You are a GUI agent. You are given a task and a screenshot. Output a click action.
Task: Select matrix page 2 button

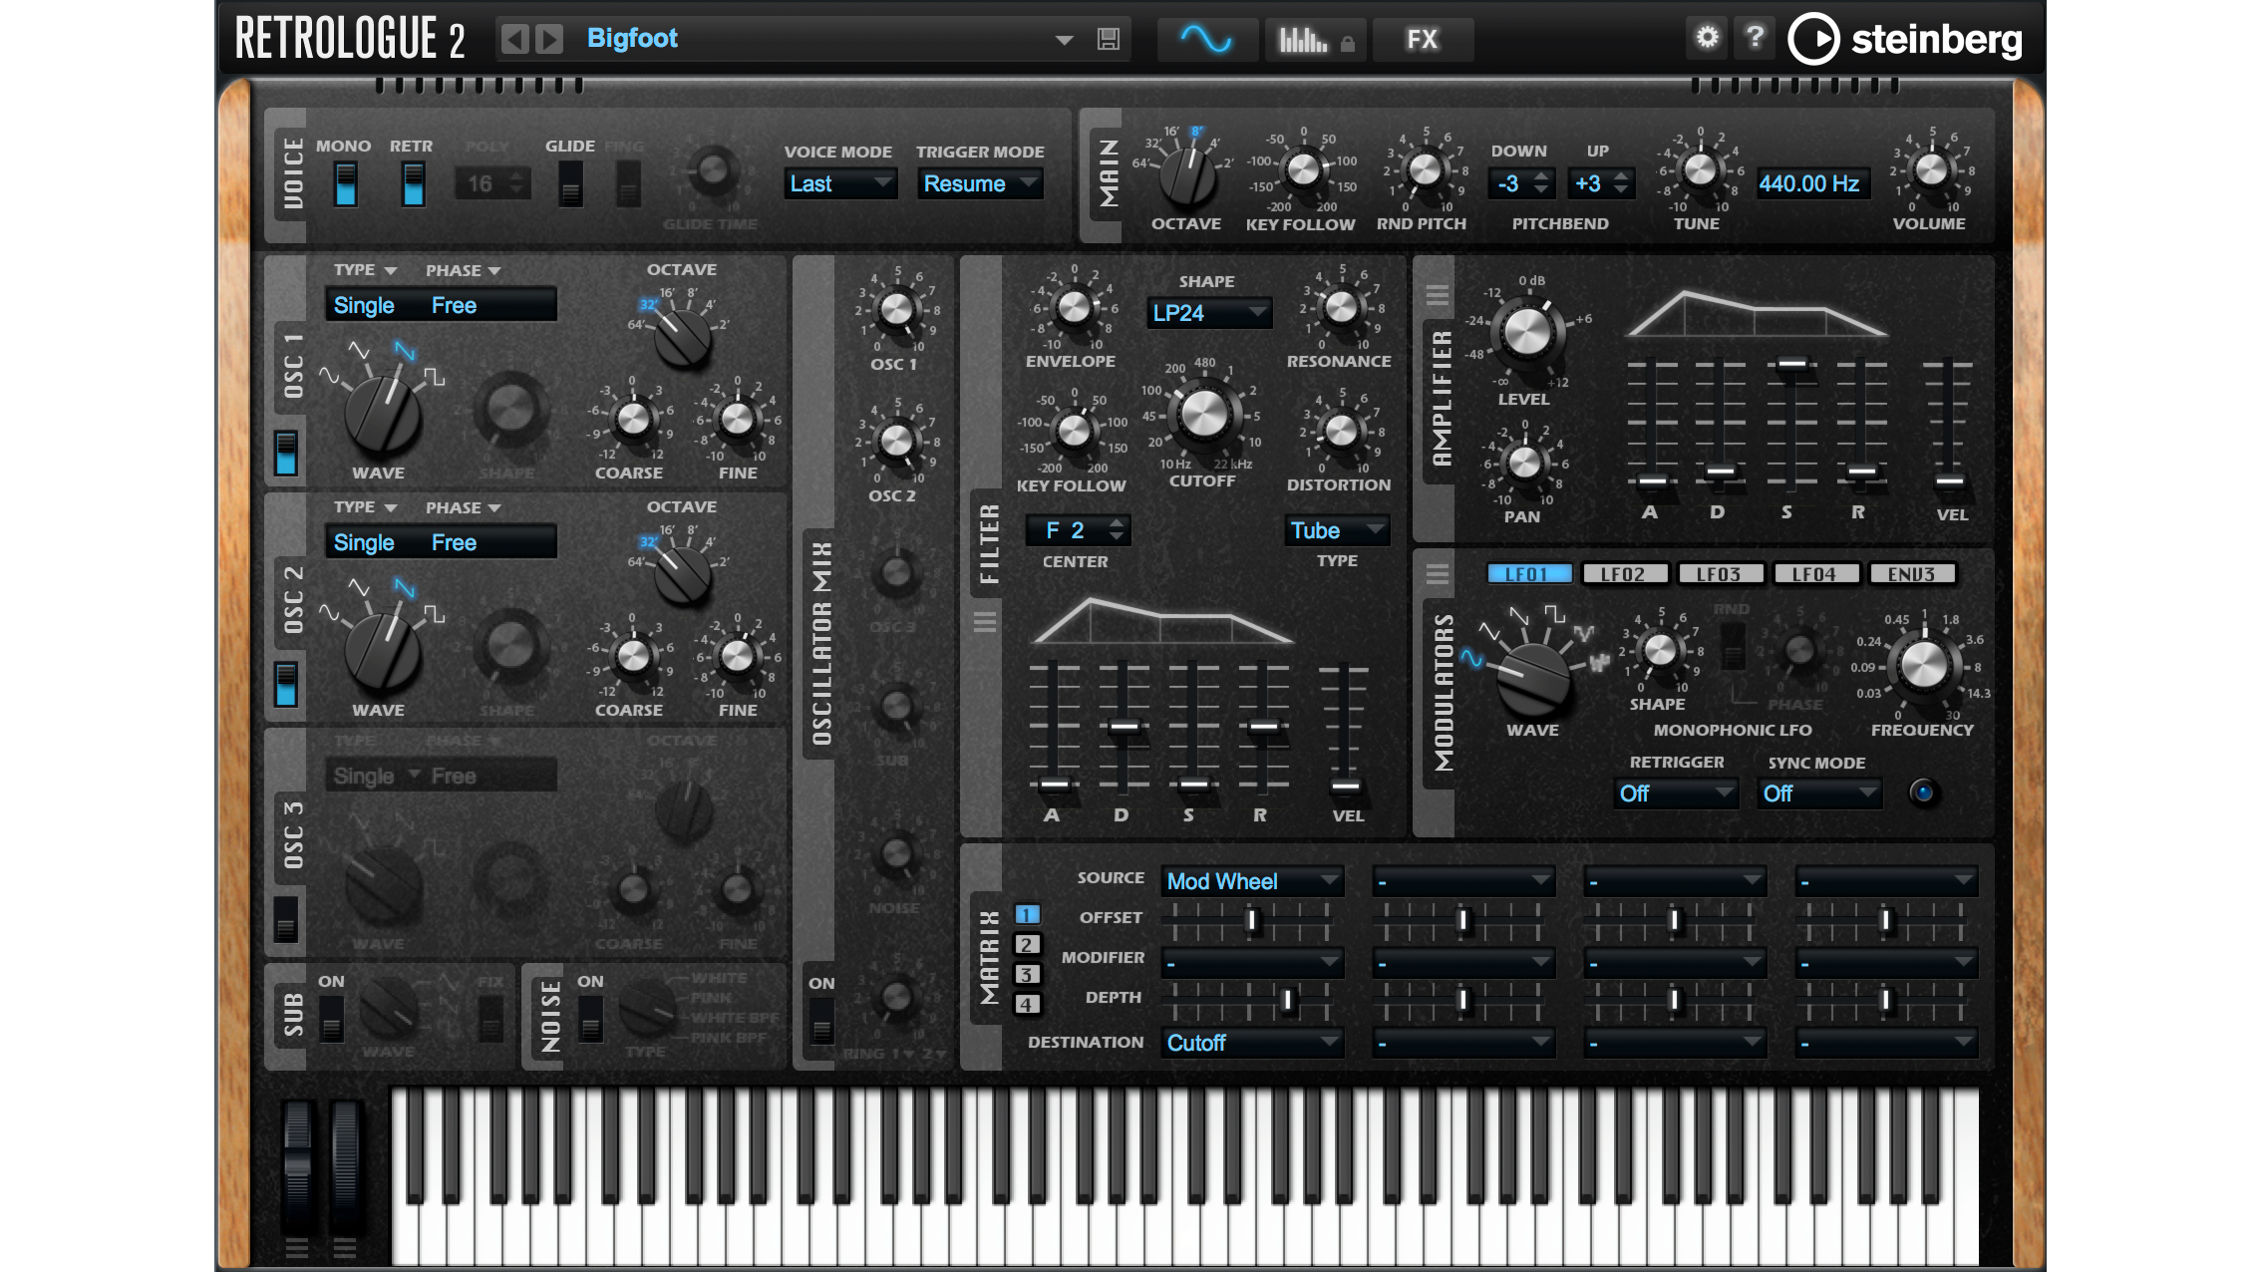tap(1027, 945)
